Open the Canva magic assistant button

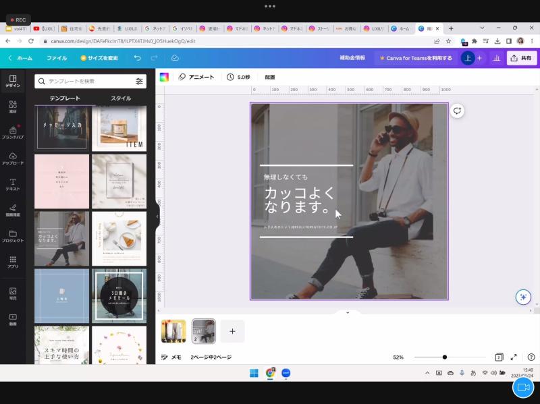[x=523, y=297]
